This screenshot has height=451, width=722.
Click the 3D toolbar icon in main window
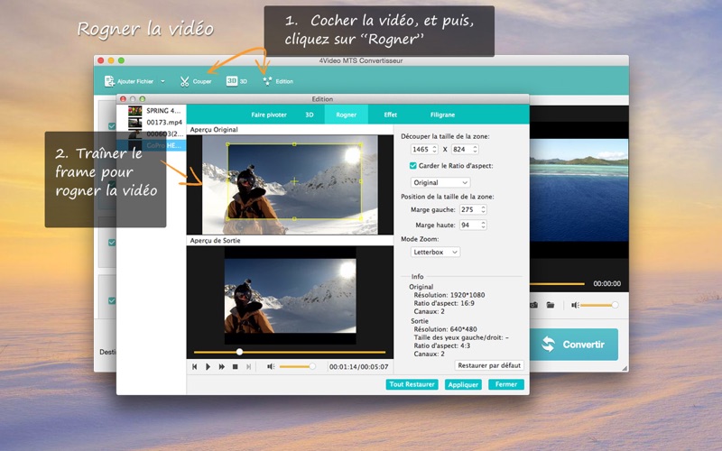click(x=231, y=81)
